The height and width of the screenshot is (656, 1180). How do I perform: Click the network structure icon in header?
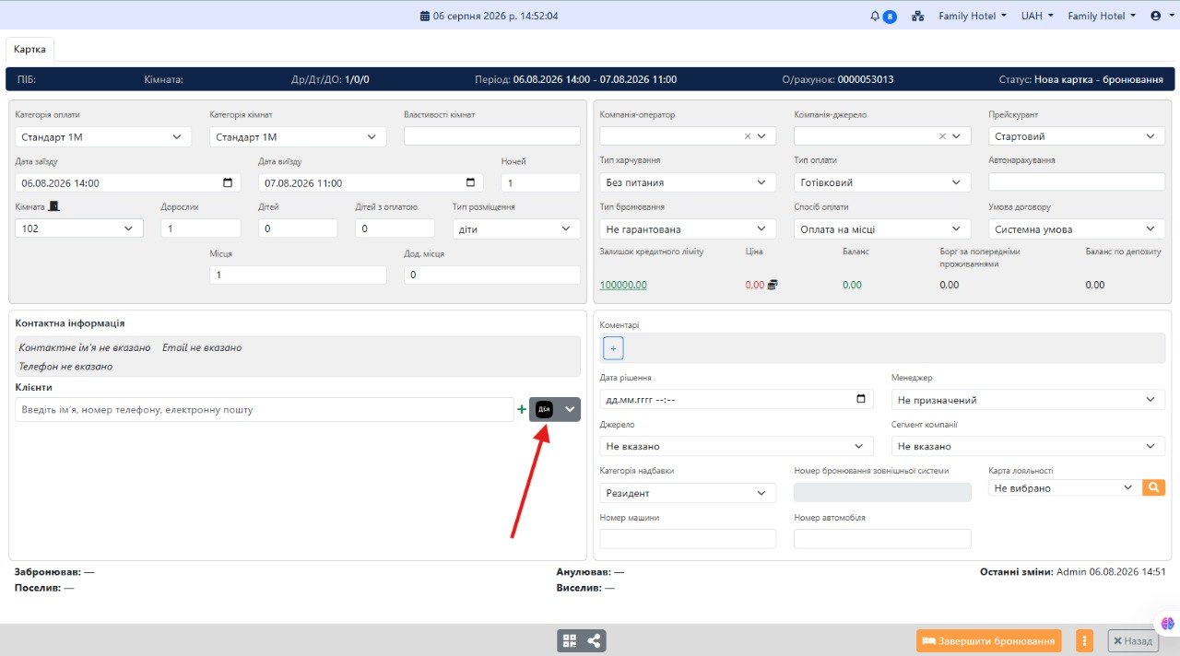click(x=917, y=16)
